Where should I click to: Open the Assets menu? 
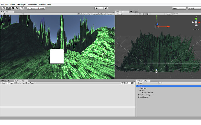tap(13, 4)
